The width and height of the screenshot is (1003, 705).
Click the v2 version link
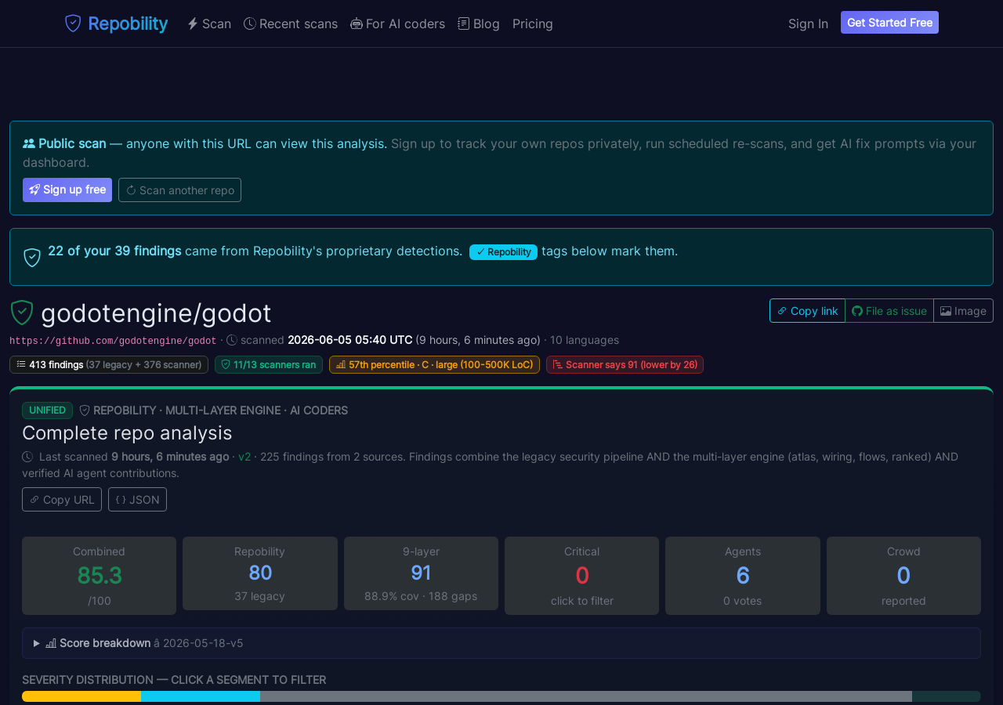coord(244,457)
